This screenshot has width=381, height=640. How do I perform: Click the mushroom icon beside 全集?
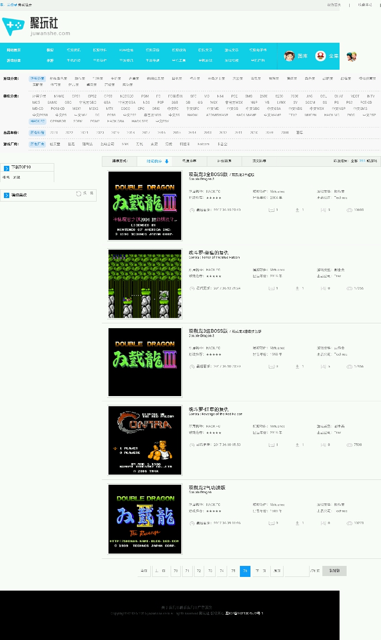[321, 56]
